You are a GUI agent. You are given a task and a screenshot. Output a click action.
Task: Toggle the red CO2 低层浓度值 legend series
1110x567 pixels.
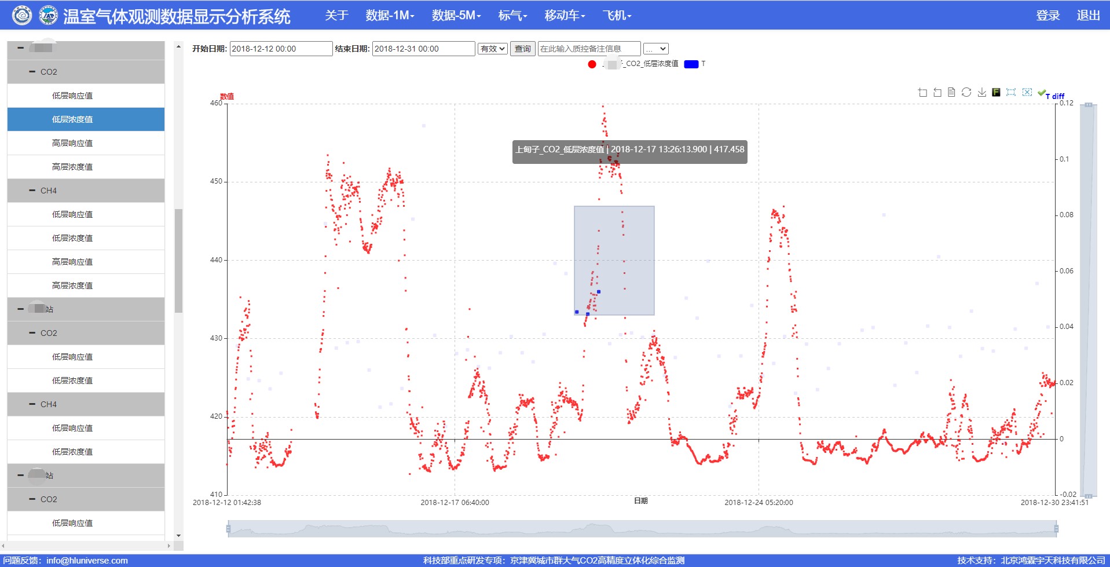(592, 64)
